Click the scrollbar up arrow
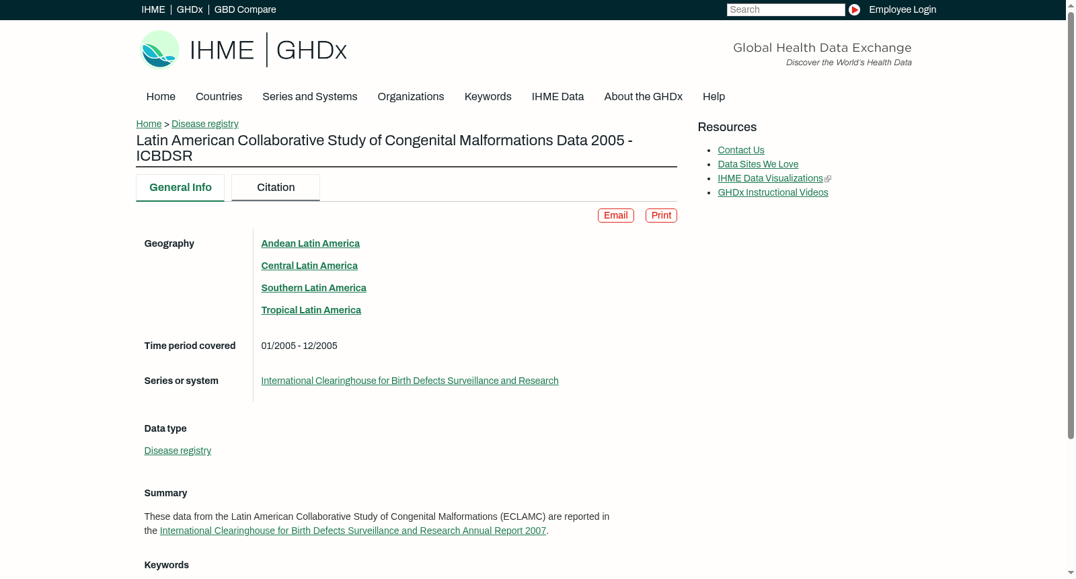Image resolution: width=1076 pixels, height=579 pixels. tap(1071, 5)
